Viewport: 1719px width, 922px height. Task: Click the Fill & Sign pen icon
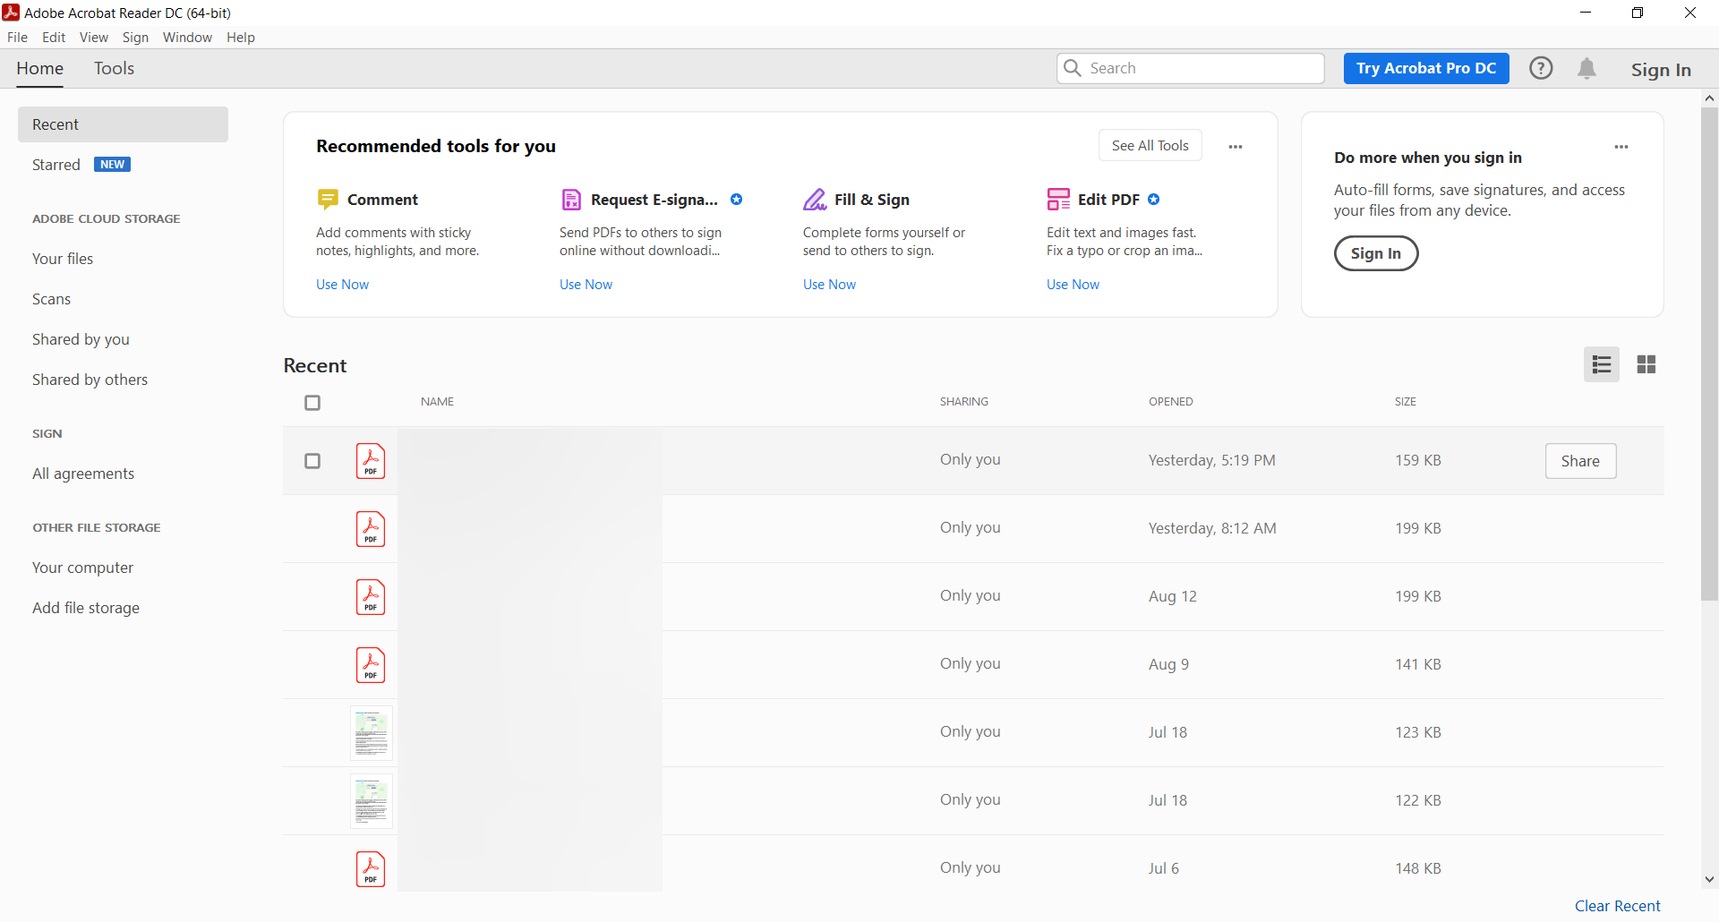[x=815, y=199]
